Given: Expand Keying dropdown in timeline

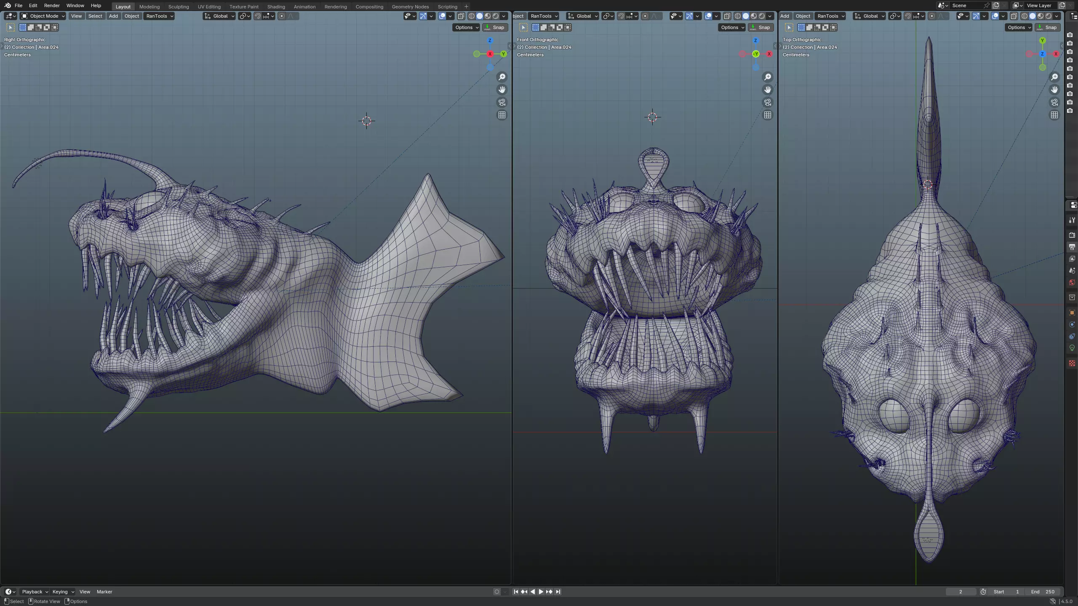Looking at the screenshot, I should [63, 592].
